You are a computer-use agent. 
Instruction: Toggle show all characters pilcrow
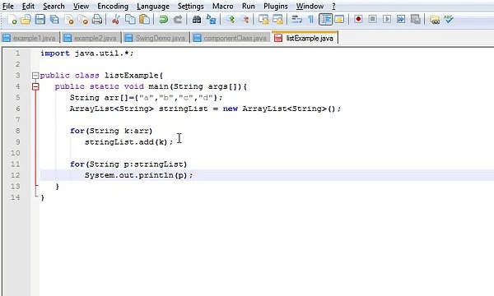[311, 20]
